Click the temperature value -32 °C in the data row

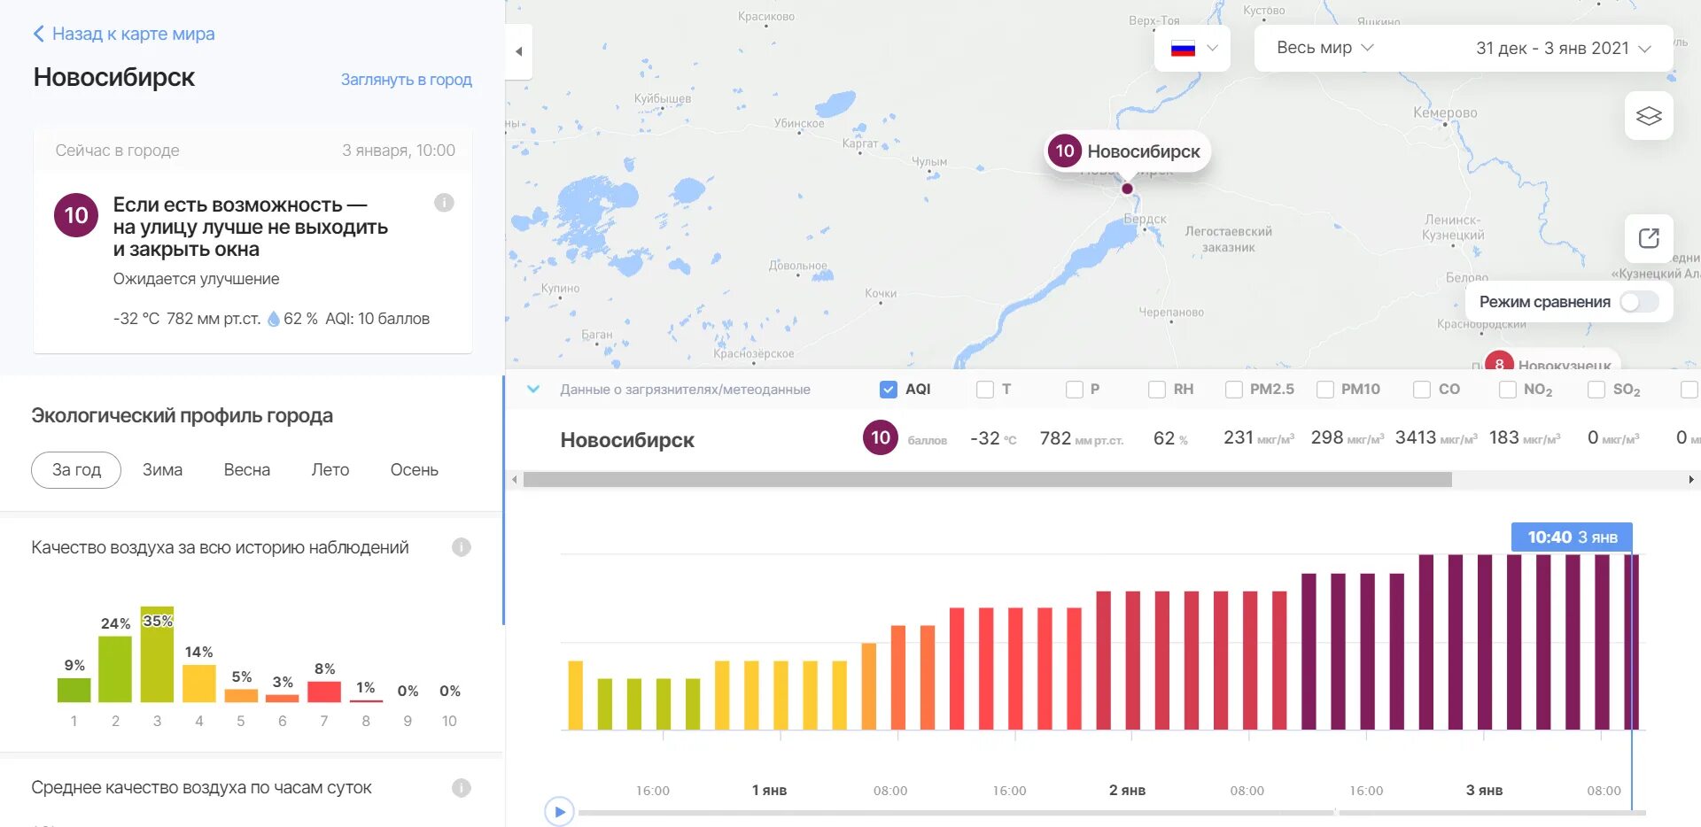pos(993,438)
